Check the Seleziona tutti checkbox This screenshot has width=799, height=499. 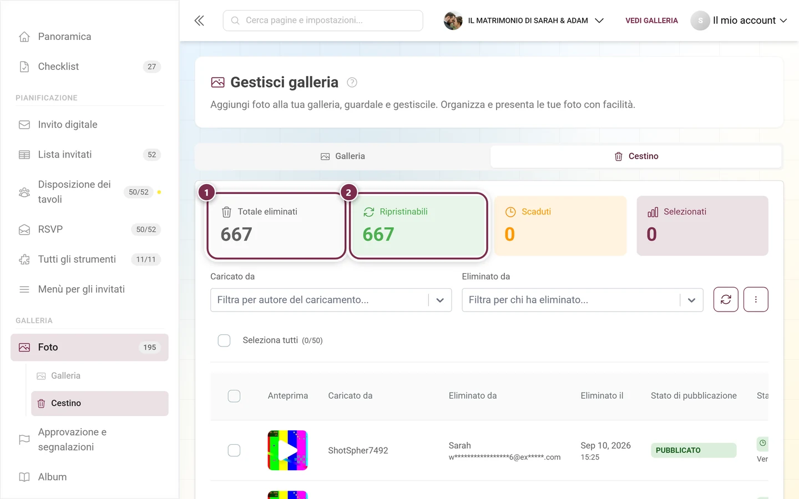224,340
